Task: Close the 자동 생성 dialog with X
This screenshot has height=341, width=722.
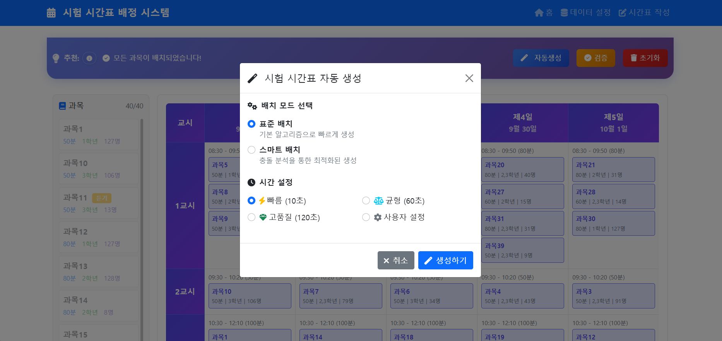Action: 469,78
